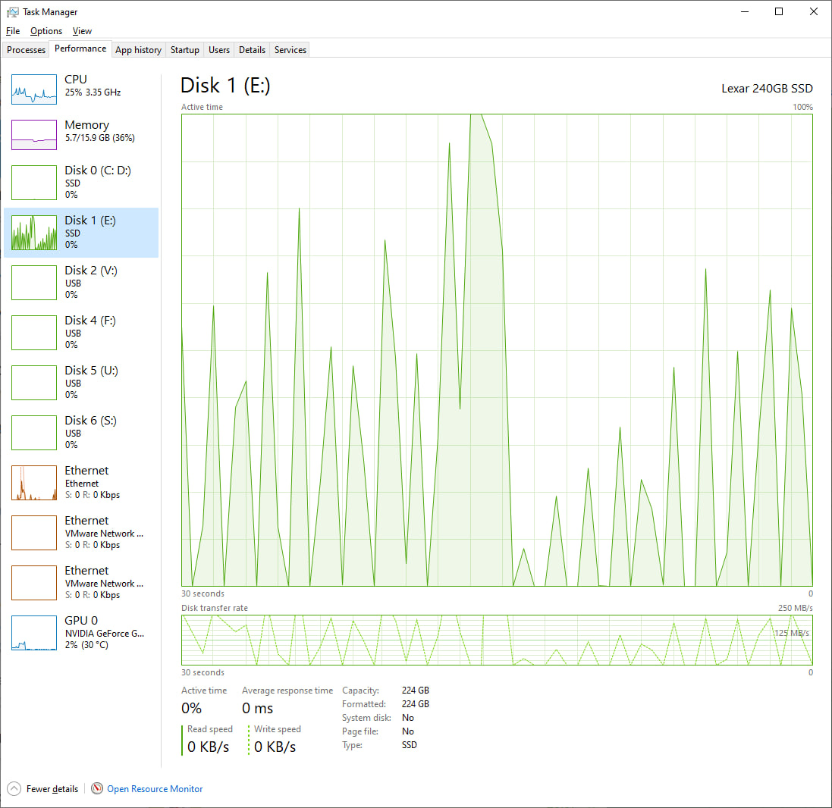
Task: Open the View menu
Action: click(82, 31)
